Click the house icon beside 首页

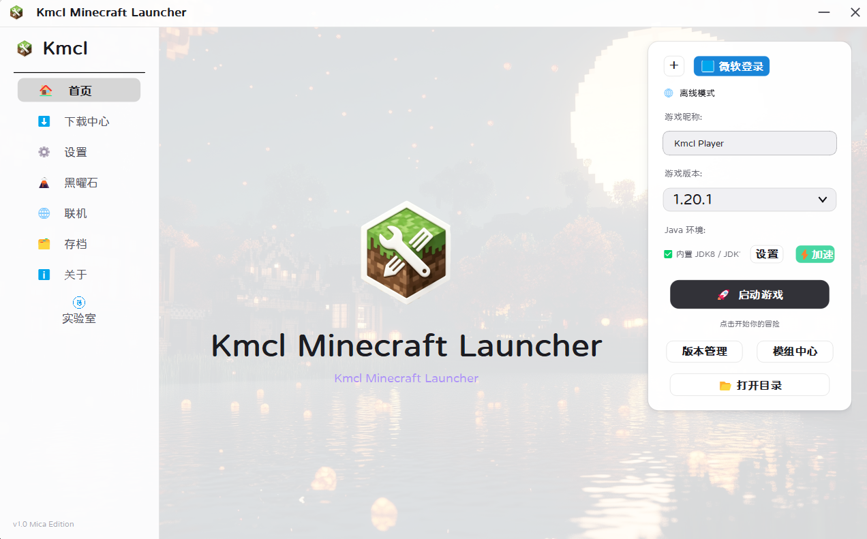[x=46, y=91]
